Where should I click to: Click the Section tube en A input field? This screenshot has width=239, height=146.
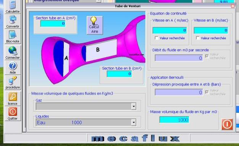tap(53, 24)
